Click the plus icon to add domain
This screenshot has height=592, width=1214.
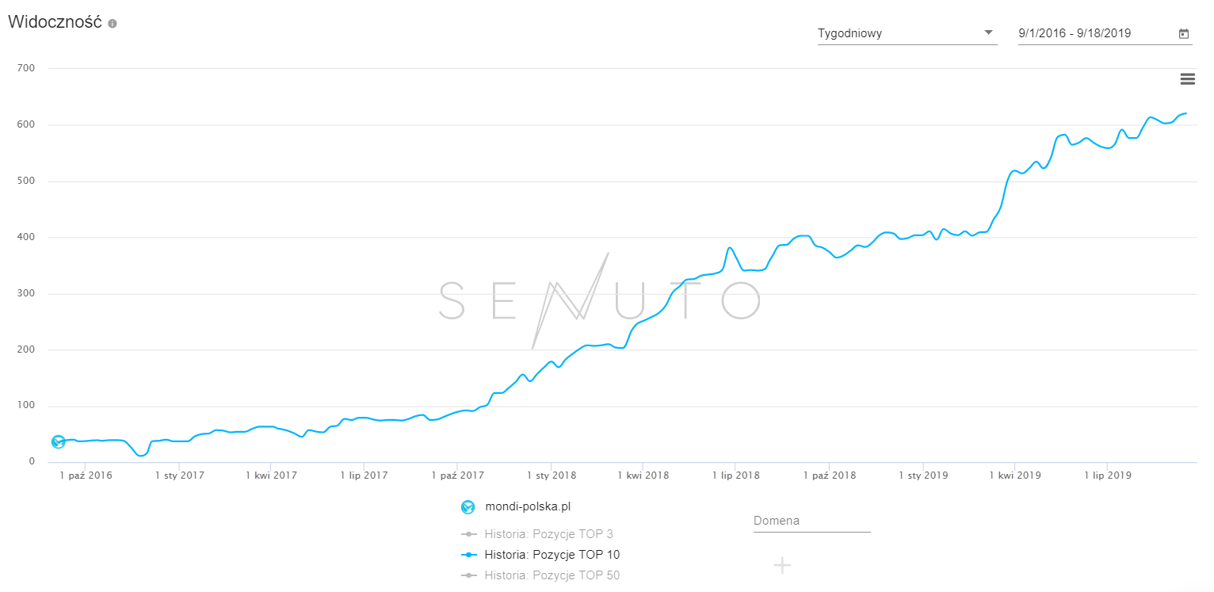[782, 565]
